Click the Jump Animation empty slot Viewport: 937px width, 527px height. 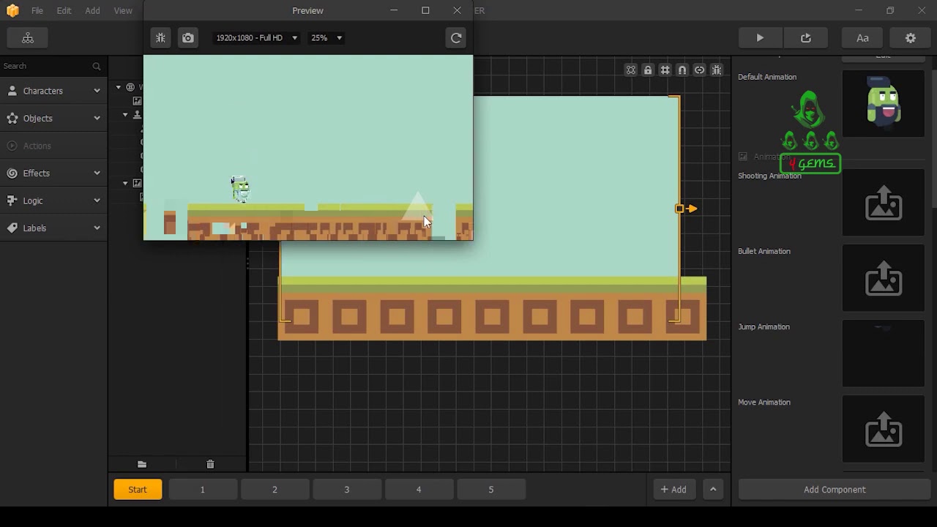click(884, 354)
